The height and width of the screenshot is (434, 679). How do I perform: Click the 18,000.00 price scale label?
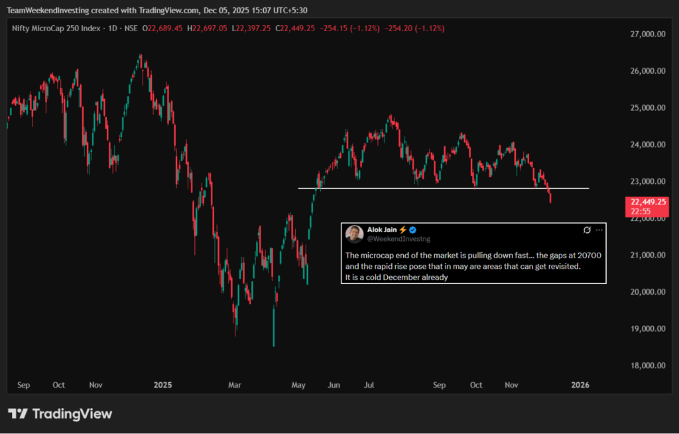point(646,365)
